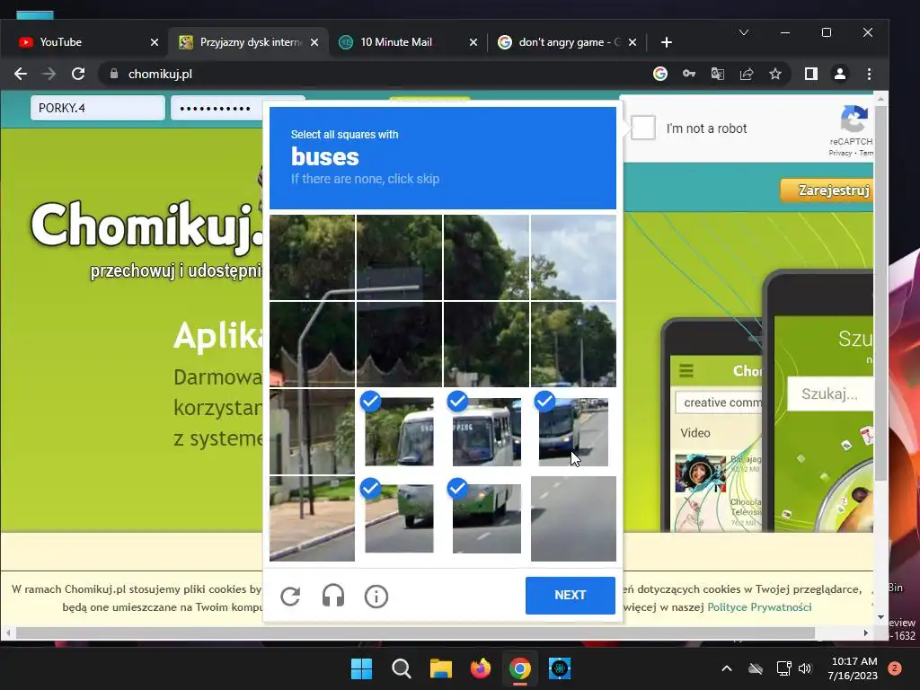Open the dark atom app on taskbar
920x690 pixels.
click(560, 668)
